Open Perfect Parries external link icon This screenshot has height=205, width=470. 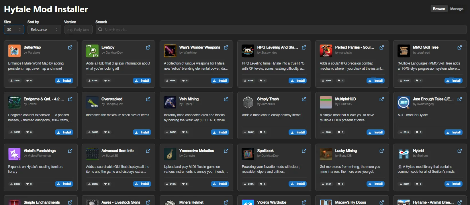point(382,48)
